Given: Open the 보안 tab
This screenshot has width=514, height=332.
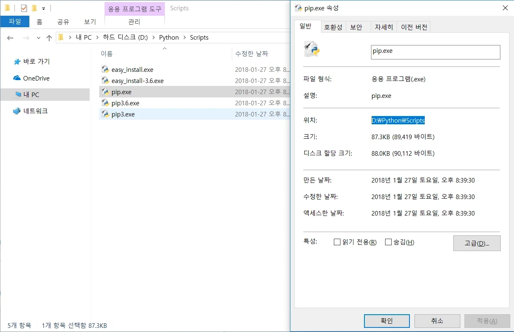Looking at the screenshot, I should pos(356,27).
